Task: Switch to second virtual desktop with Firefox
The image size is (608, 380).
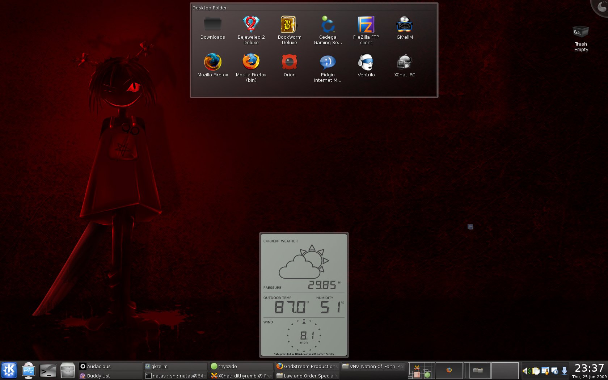Action: tap(449, 370)
